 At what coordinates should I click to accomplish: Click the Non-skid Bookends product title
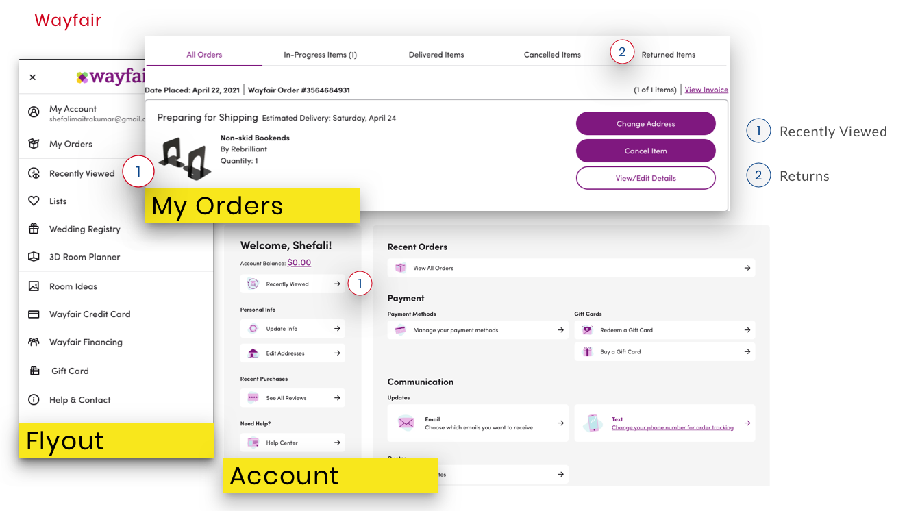[x=255, y=138]
